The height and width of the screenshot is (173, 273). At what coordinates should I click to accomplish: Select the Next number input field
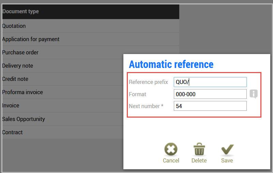(210, 106)
